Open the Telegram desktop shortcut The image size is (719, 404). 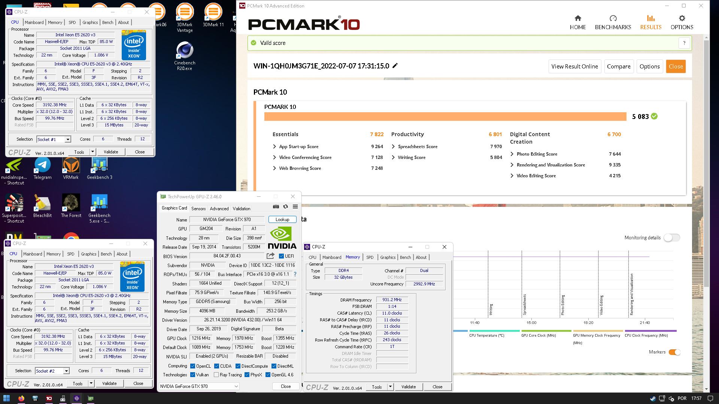42,168
